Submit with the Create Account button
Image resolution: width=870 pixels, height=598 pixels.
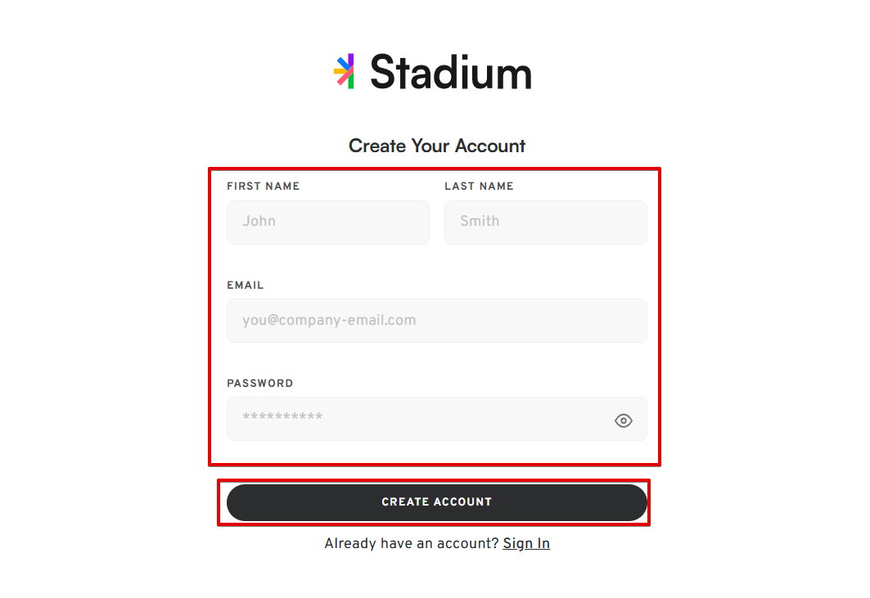(437, 502)
